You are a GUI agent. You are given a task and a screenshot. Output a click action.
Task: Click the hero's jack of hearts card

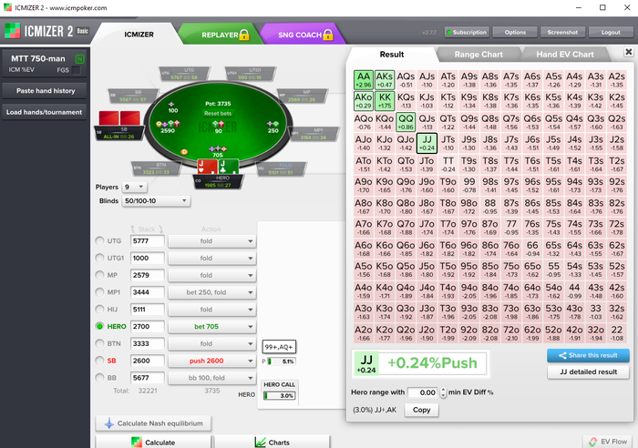coord(207,167)
